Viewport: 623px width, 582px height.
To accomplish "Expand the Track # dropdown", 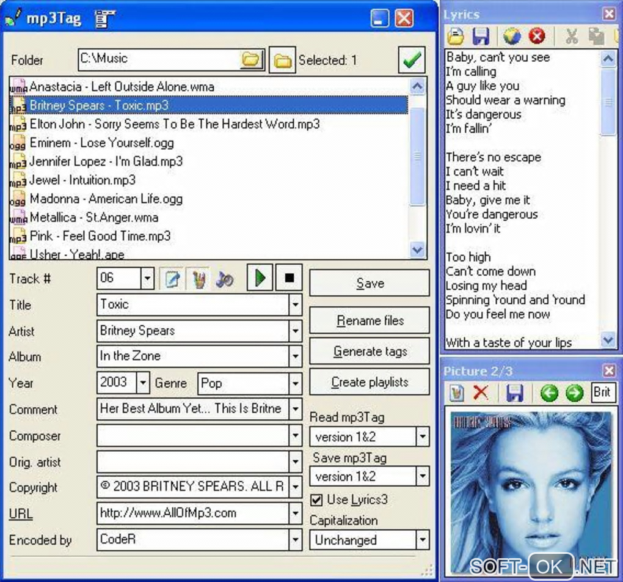I will point(147,278).
